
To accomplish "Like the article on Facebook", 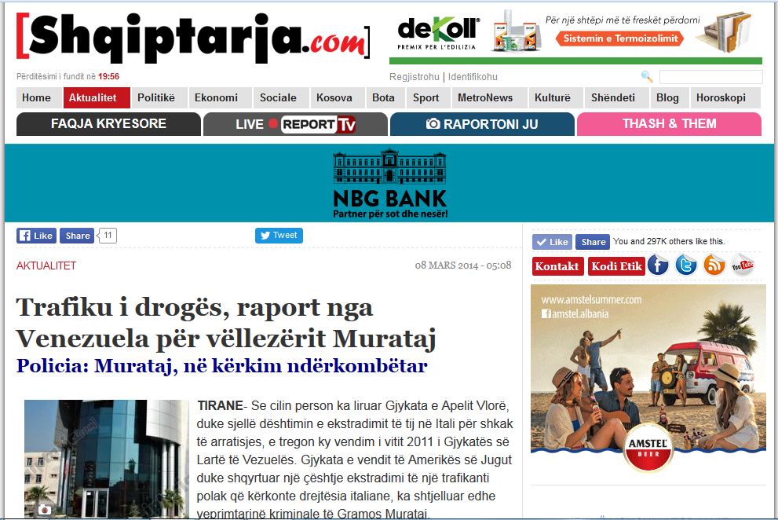I will pyautogui.click(x=36, y=236).
